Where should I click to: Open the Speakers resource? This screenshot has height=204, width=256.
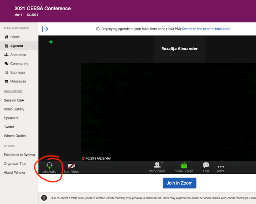pyautogui.click(x=11, y=118)
